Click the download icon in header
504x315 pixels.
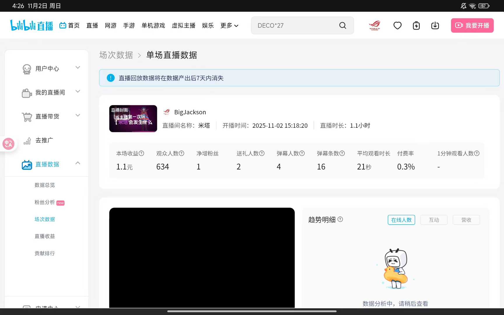coord(435,26)
